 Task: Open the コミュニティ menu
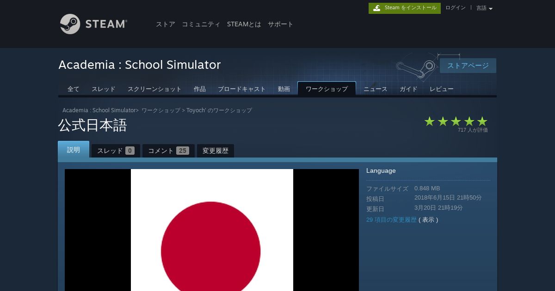(201, 24)
